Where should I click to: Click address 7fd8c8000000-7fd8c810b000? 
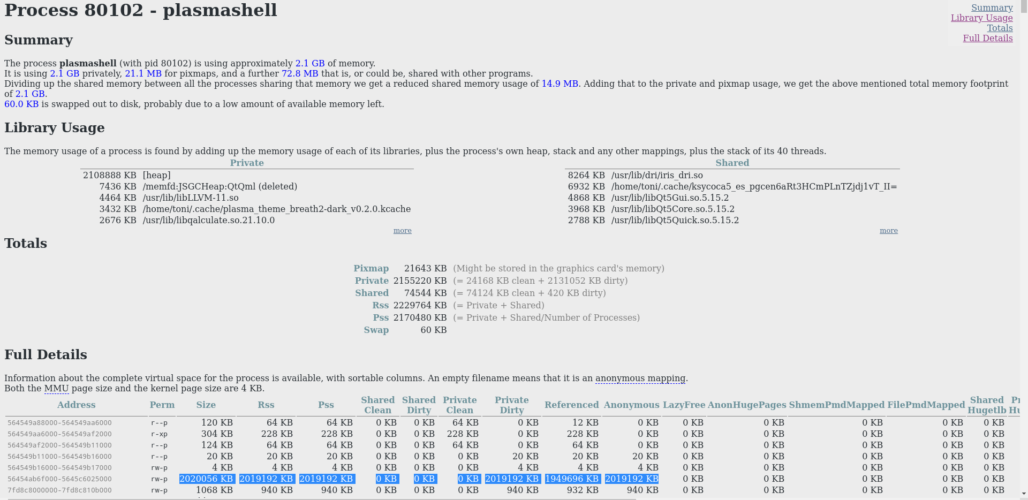point(59,490)
